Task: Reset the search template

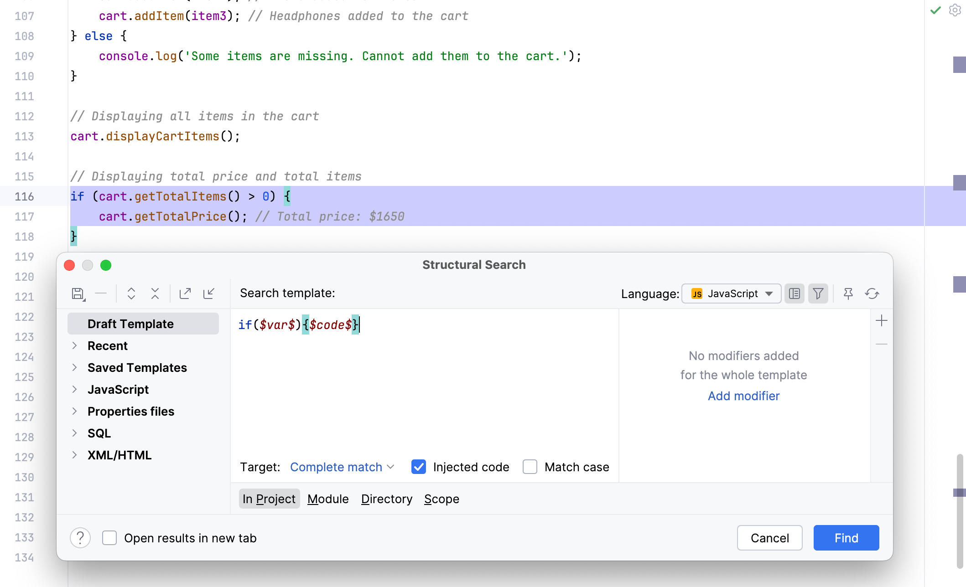Action: click(872, 293)
